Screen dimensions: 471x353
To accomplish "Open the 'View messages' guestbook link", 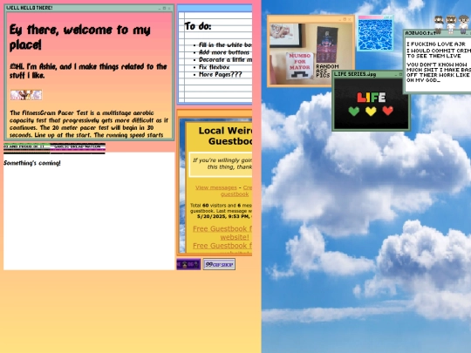I will [216, 187].
